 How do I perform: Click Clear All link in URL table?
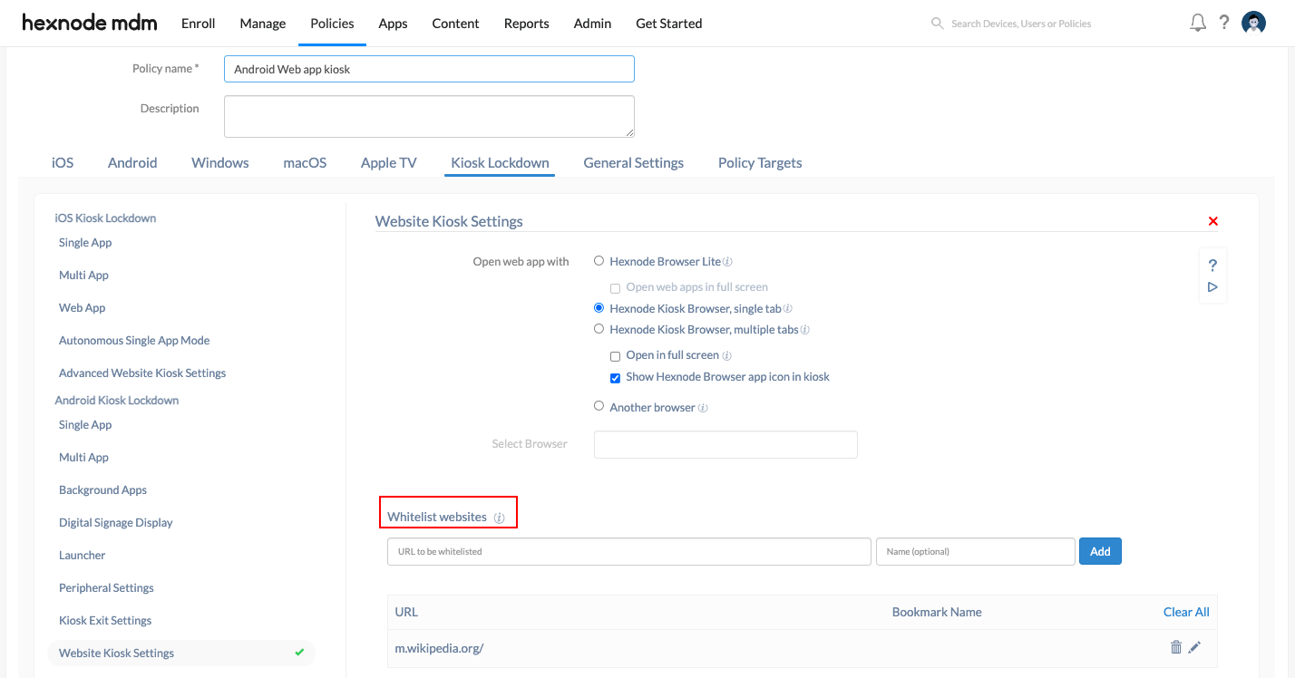coord(1186,612)
